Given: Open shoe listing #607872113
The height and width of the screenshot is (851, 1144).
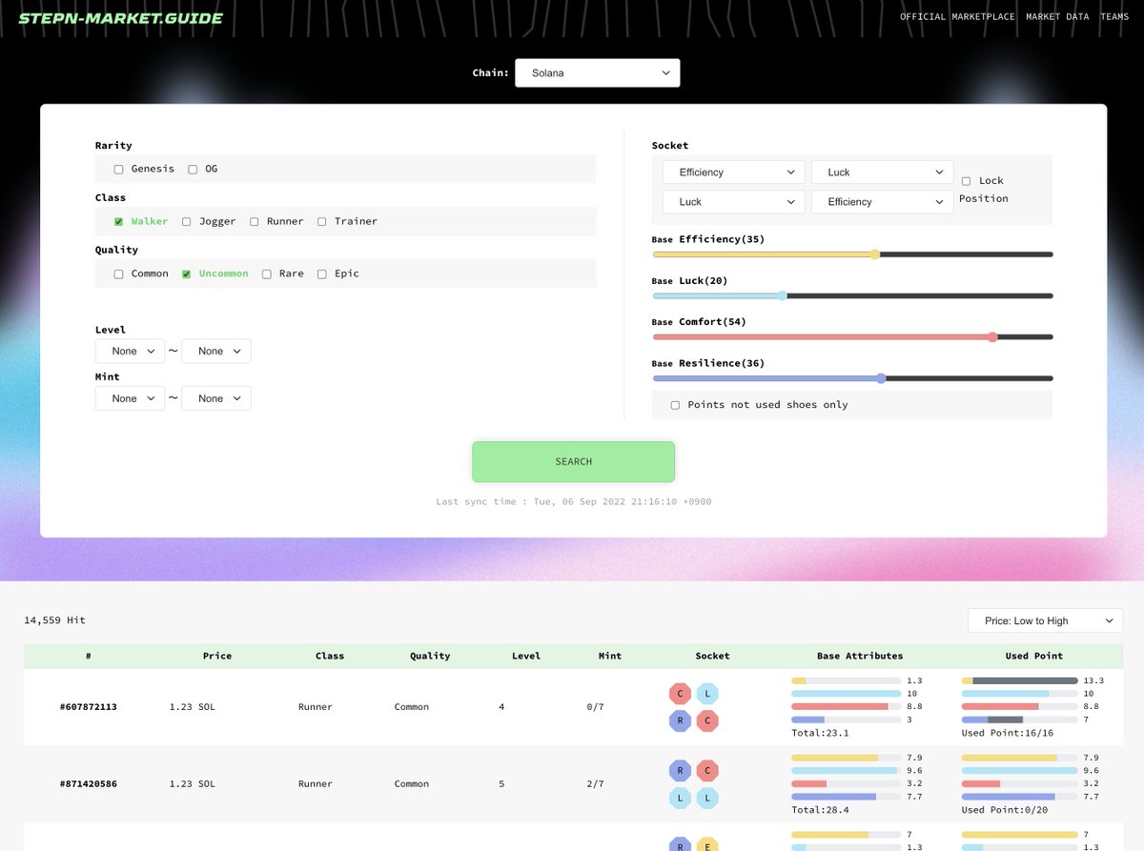Looking at the screenshot, I should 90,706.
